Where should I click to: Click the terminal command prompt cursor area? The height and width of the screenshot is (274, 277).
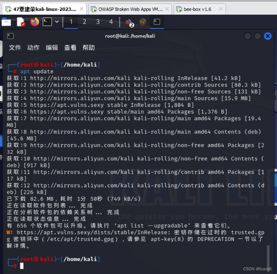21,266
